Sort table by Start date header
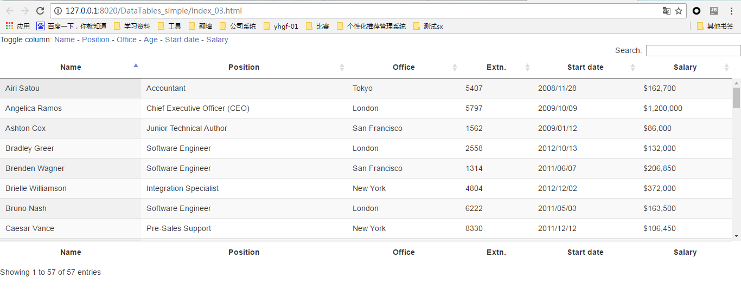 click(585, 67)
